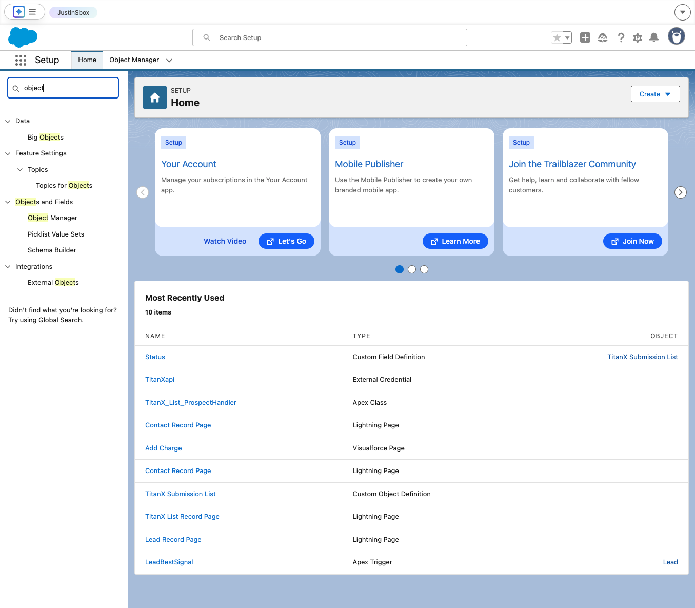
Task: Click the Search Setup field
Action: coord(329,37)
